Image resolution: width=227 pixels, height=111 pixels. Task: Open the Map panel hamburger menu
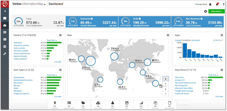[168, 35]
